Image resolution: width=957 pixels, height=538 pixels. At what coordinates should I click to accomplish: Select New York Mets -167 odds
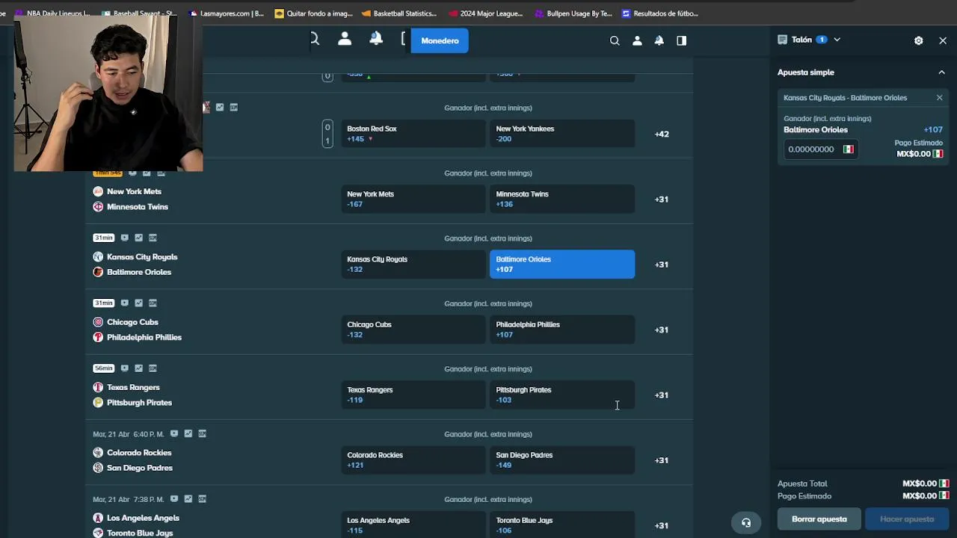(x=413, y=199)
